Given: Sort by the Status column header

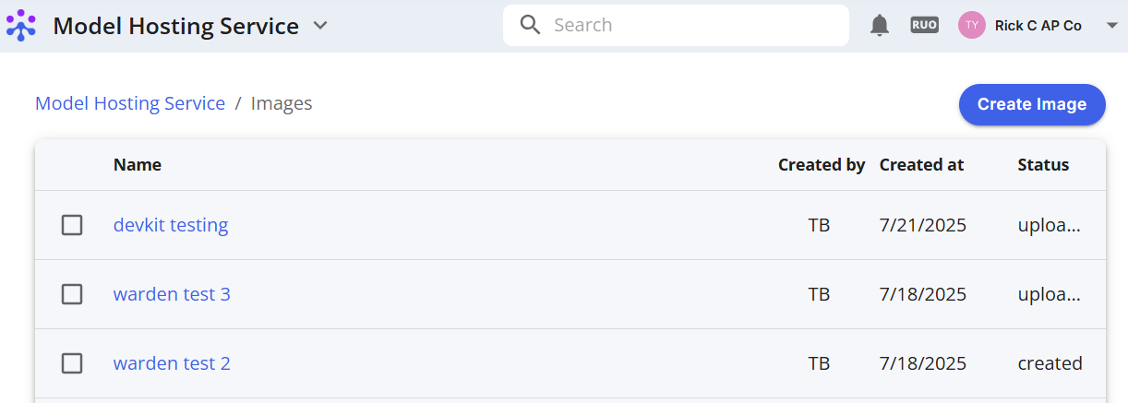Looking at the screenshot, I should [x=1043, y=165].
